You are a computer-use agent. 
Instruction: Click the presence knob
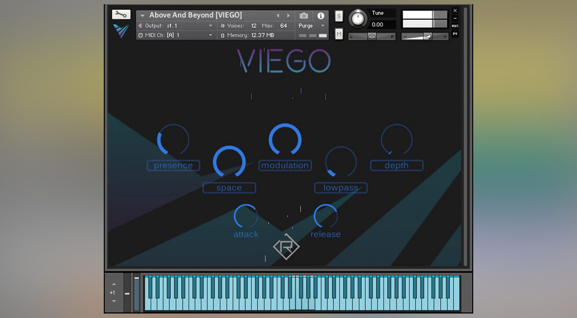click(173, 140)
